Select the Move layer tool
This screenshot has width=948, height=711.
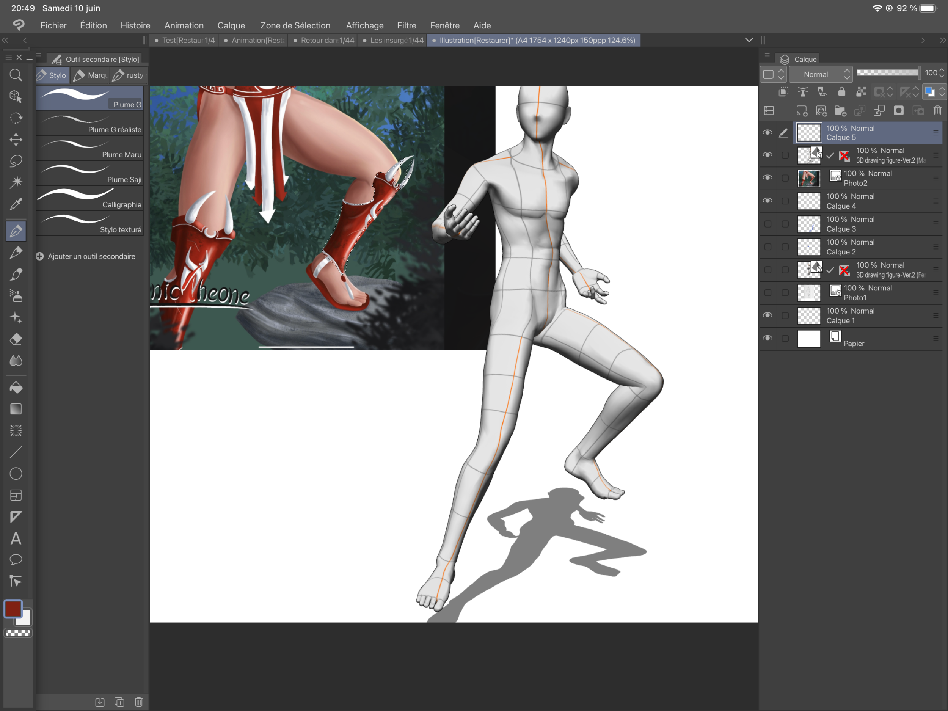[16, 140]
